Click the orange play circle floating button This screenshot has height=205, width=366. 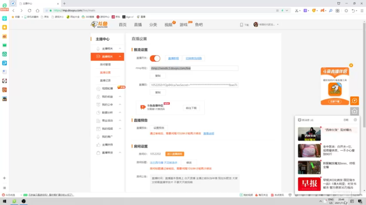[354, 101]
